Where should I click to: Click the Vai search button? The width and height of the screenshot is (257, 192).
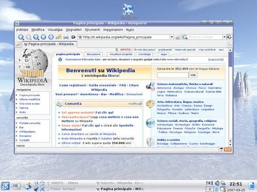(193, 75)
